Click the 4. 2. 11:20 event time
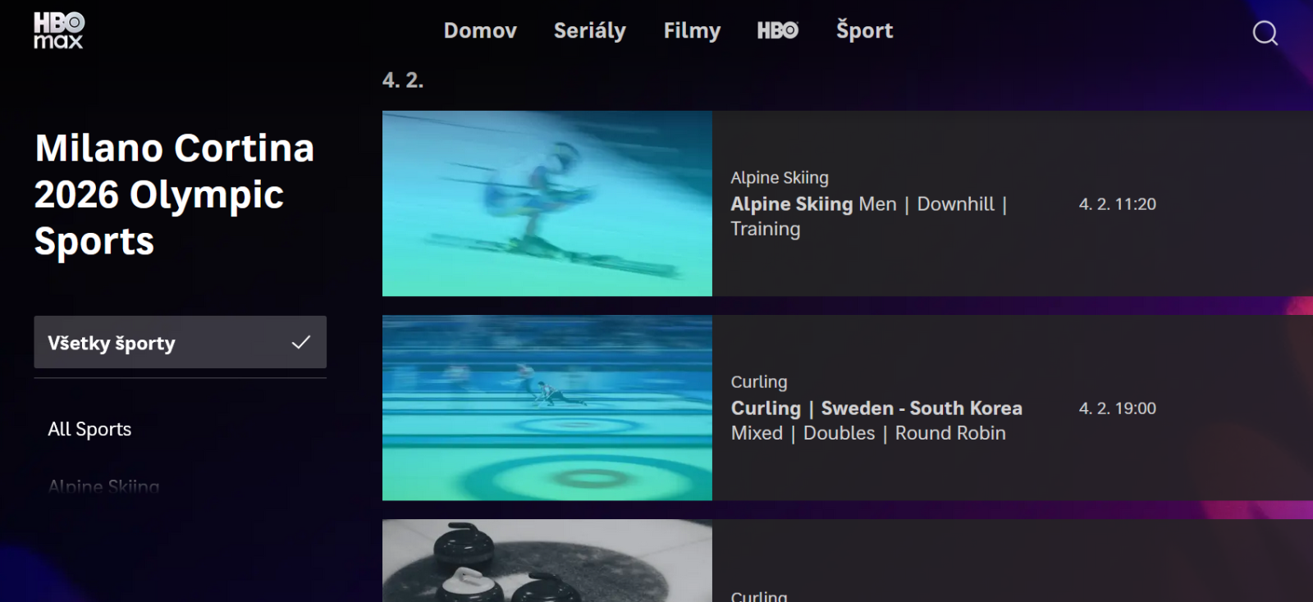 1117,204
